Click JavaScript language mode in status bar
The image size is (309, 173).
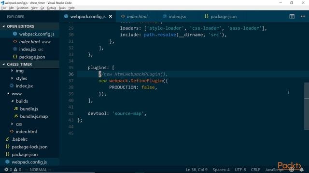point(274,170)
